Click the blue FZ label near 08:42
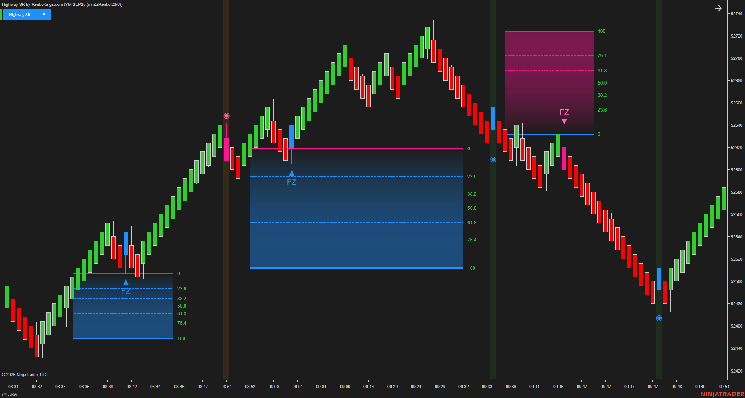Image resolution: width=745 pixels, height=398 pixels. pos(125,291)
